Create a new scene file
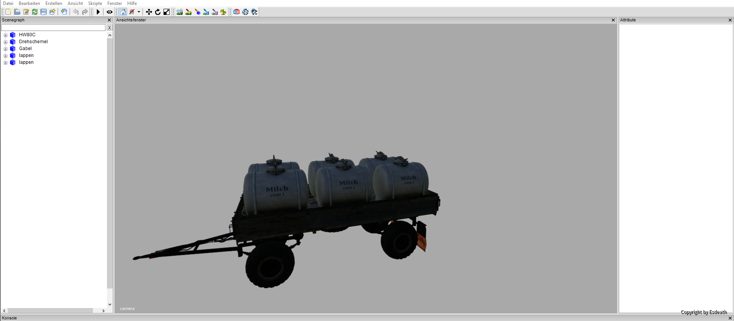The height and width of the screenshot is (321, 734). [x=8, y=12]
